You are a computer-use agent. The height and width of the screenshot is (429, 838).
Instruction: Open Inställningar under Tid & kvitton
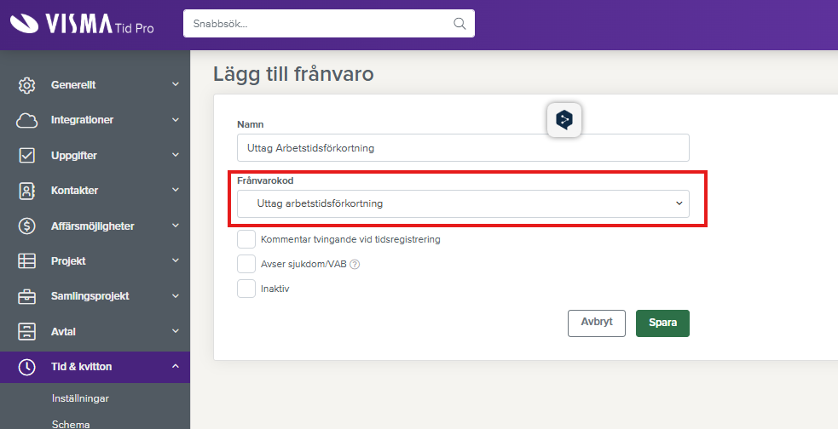[x=79, y=398]
